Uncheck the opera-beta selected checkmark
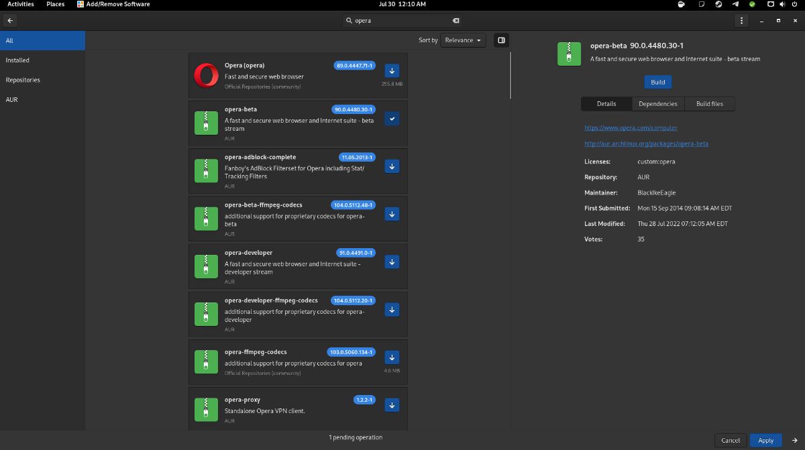Viewport: 805px width, 450px height. pyautogui.click(x=392, y=119)
